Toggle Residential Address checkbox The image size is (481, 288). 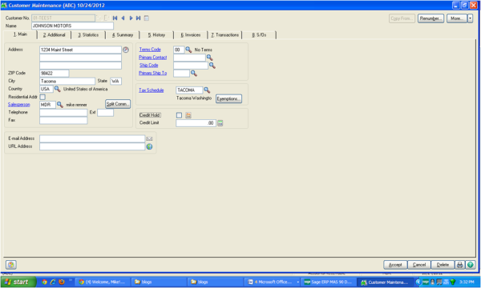[42, 97]
